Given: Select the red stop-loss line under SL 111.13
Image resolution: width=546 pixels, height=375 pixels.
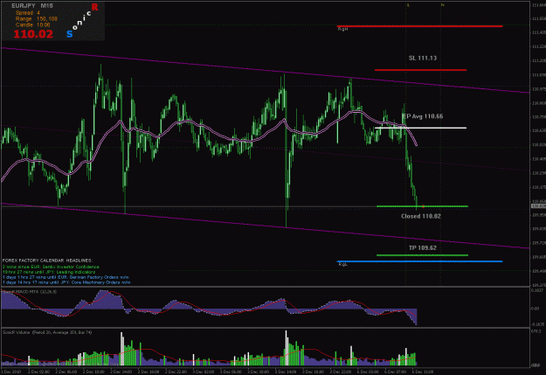Looking at the screenshot, I should point(420,70).
